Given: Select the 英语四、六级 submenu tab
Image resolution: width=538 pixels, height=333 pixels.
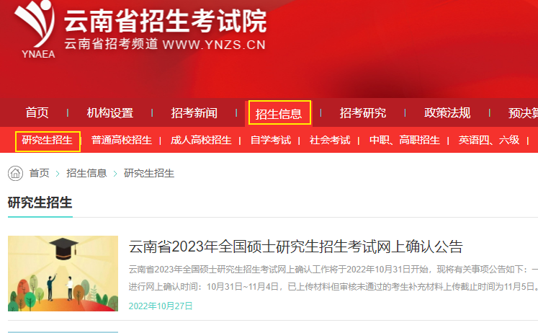Looking at the screenshot, I should point(489,140).
